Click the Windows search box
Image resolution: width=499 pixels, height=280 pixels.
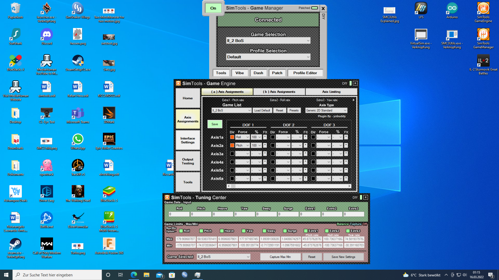[57, 275]
